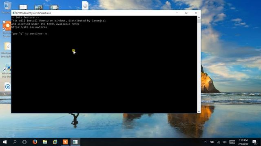Open the Action Center notifications
Viewport: 261px width, 146px height.
(x=254, y=142)
